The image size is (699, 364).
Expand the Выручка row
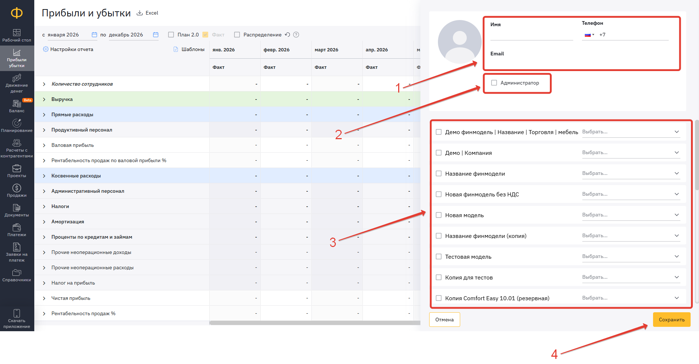(x=44, y=99)
